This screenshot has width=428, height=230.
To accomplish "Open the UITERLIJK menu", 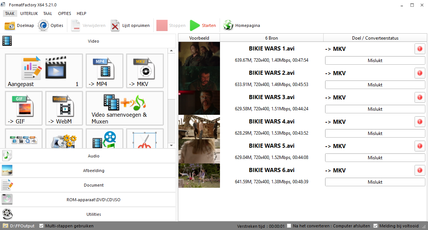I will click(29, 13).
